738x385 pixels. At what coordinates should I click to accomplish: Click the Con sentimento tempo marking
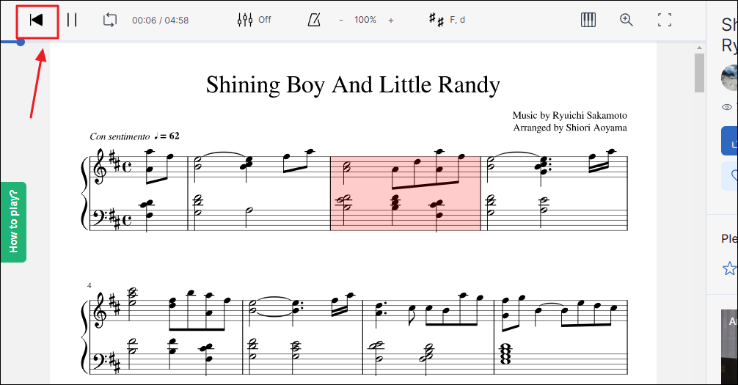point(120,136)
